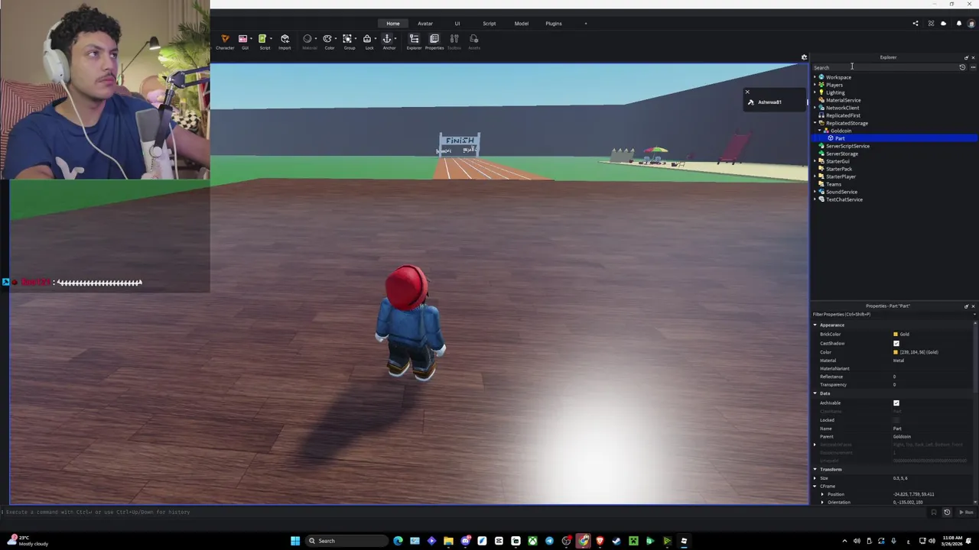The width and height of the screenshot is (979, 550).
Task: Toggle the Properties panel button
Action: 434,41
